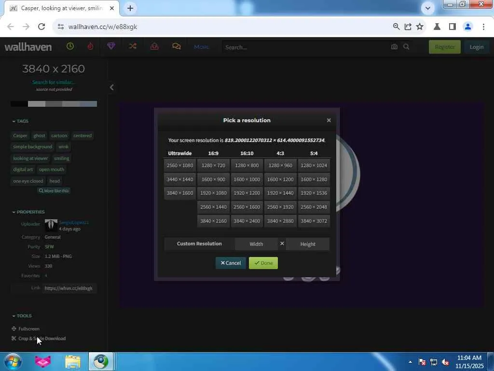Open the Toplist diamond icon
This screenshot has height=371, width=494.
111,46
